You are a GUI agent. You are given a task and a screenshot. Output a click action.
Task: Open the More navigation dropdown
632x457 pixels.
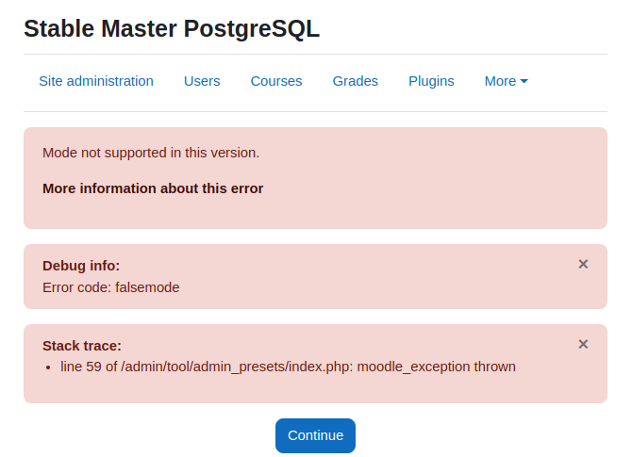click(x=506, y=81)
